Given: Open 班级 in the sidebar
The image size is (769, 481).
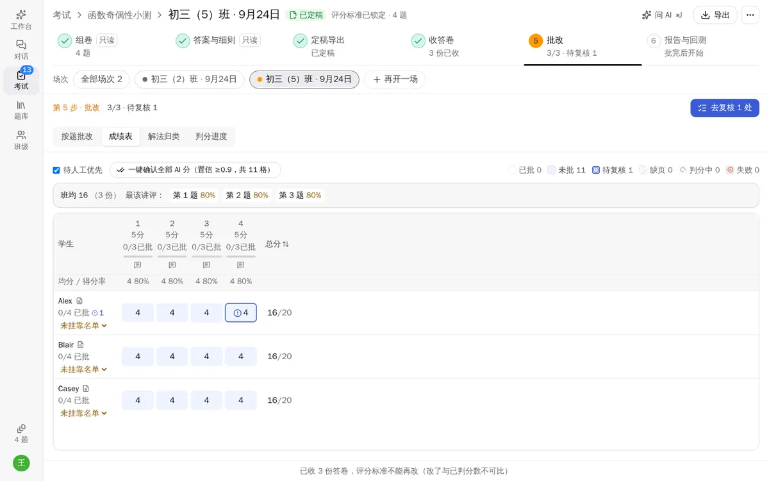Looking at the screenshot, I should tap(21, 140).
